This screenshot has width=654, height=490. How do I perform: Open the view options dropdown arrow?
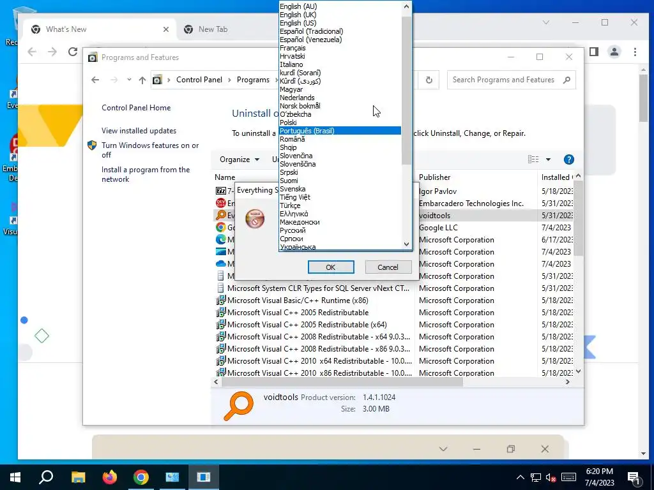(548, 159)
